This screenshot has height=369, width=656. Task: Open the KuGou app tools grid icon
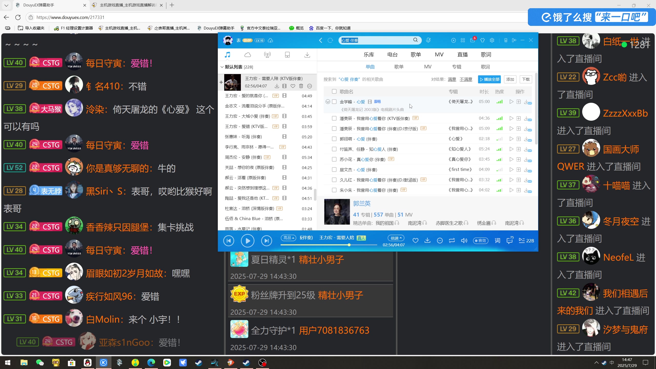click(x=463, y=40)
